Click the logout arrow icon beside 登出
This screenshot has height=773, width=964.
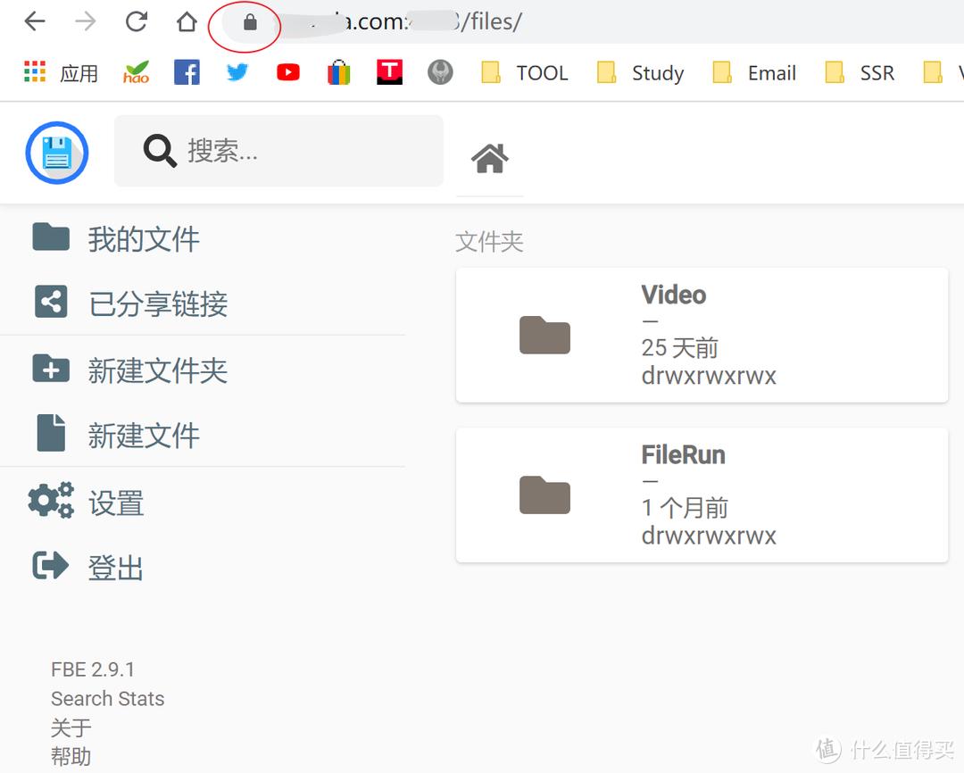click(x=51, y=564)
